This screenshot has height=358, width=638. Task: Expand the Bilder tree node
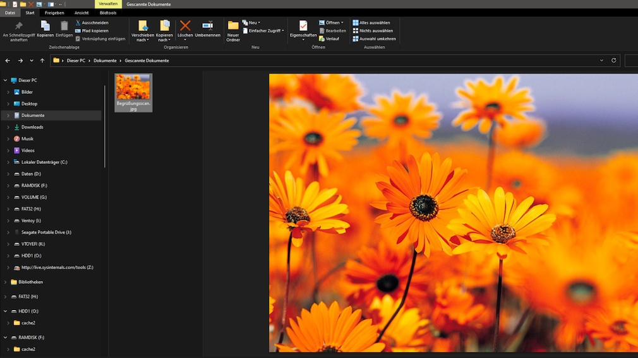tap(8, 92)
